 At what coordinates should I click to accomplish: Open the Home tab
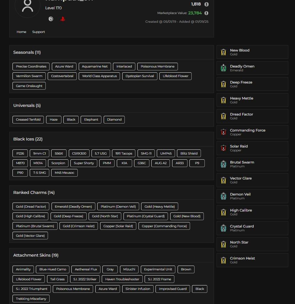21,32
